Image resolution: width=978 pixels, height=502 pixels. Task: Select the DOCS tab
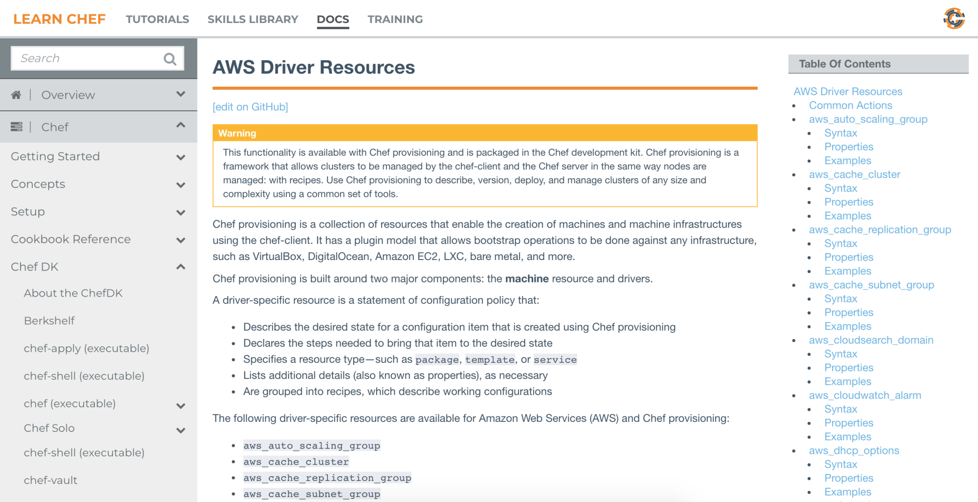333,19
